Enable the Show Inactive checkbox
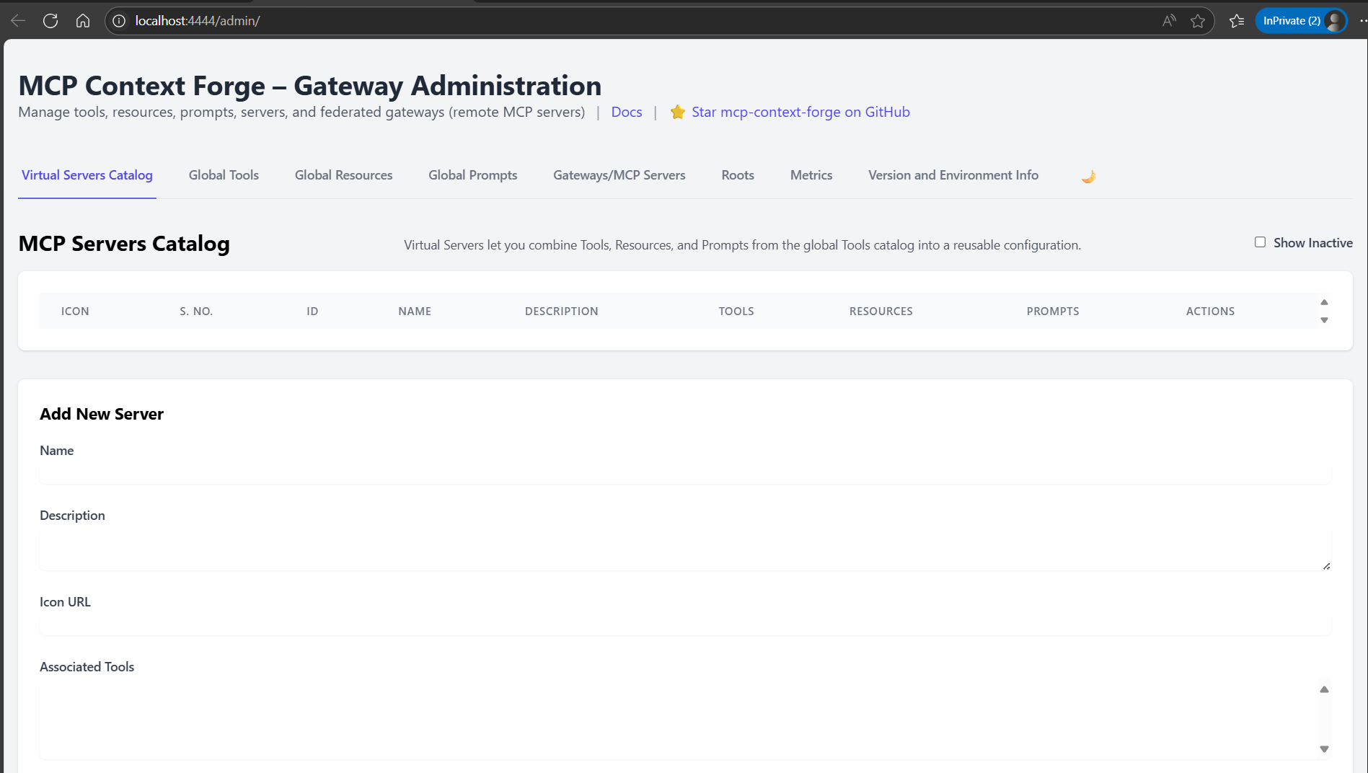Image resolution: width=1368 pixels, height=773 pixels. click(1260, 242)
